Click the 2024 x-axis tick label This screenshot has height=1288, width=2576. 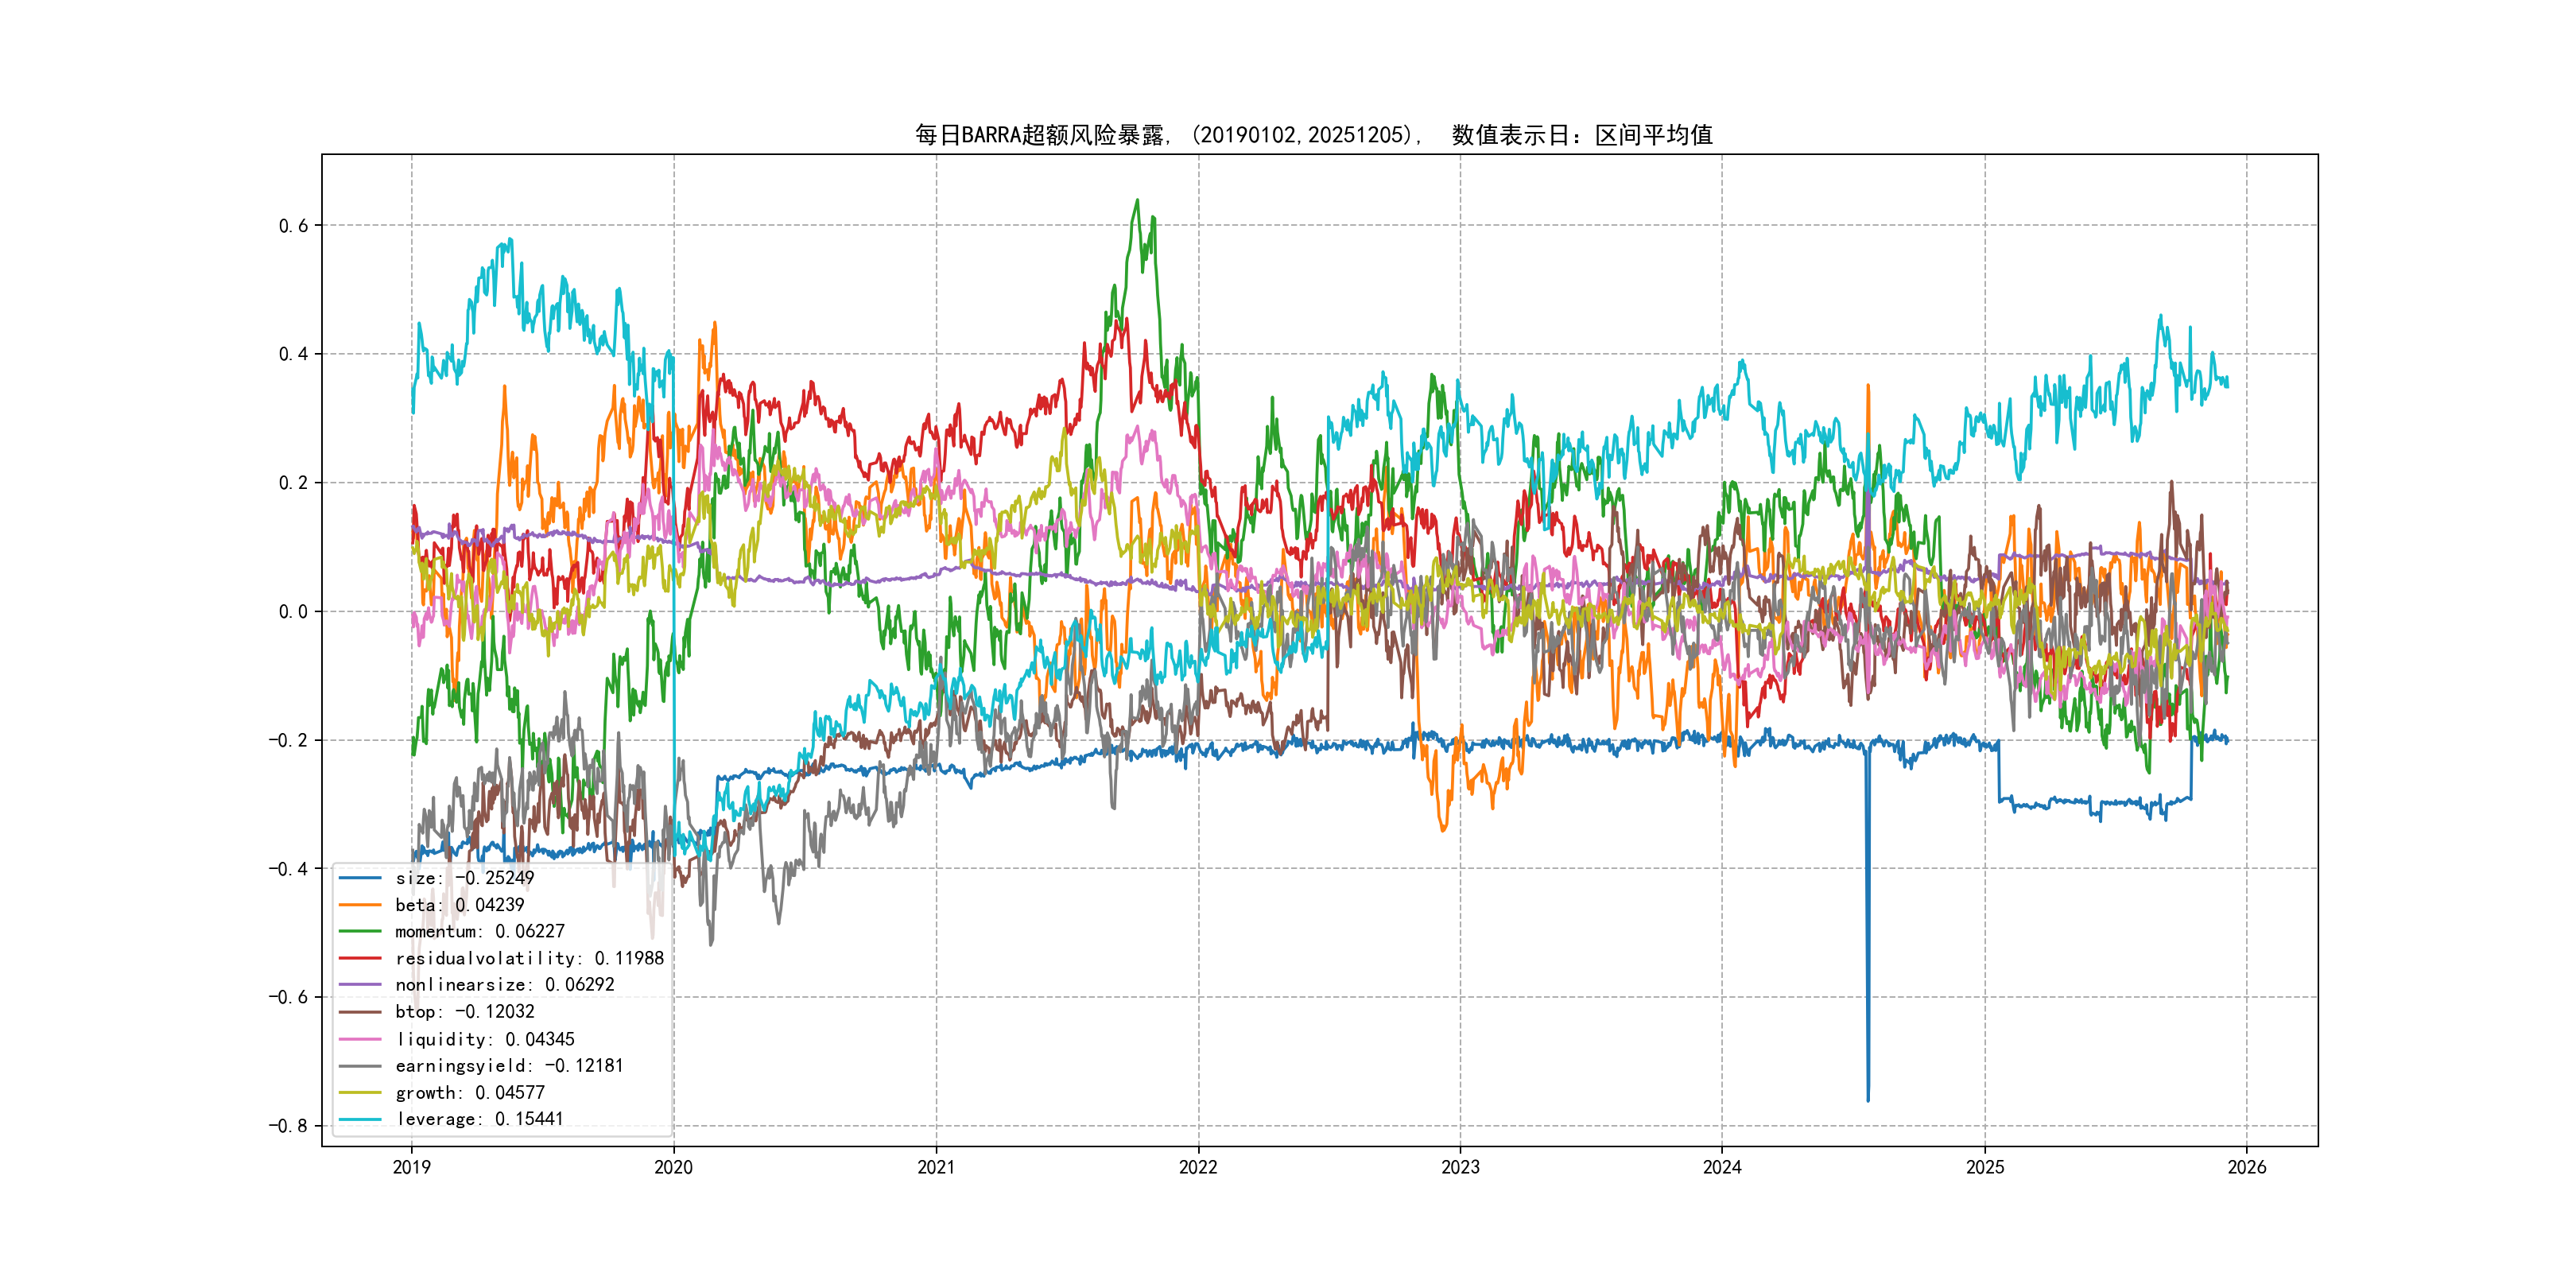(1722, 1167)
